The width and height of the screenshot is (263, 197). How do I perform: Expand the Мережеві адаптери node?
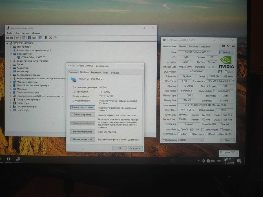[11, 82]
